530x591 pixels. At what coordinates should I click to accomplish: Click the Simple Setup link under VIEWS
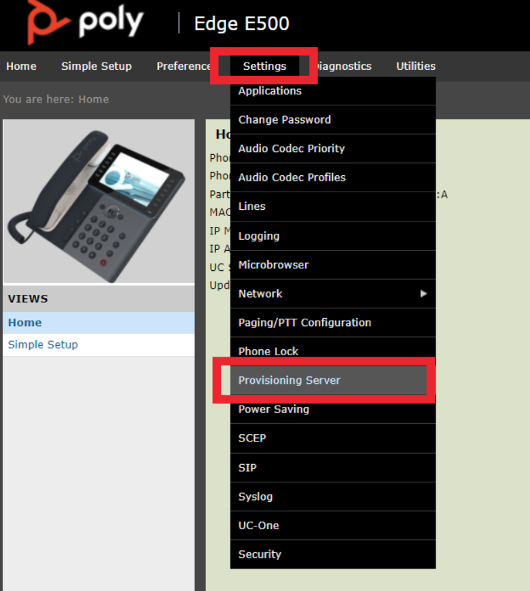tap(99, 345)
